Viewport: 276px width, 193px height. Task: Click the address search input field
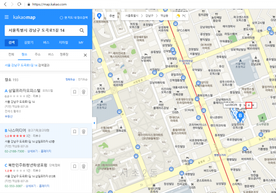(x=42, y=30)
